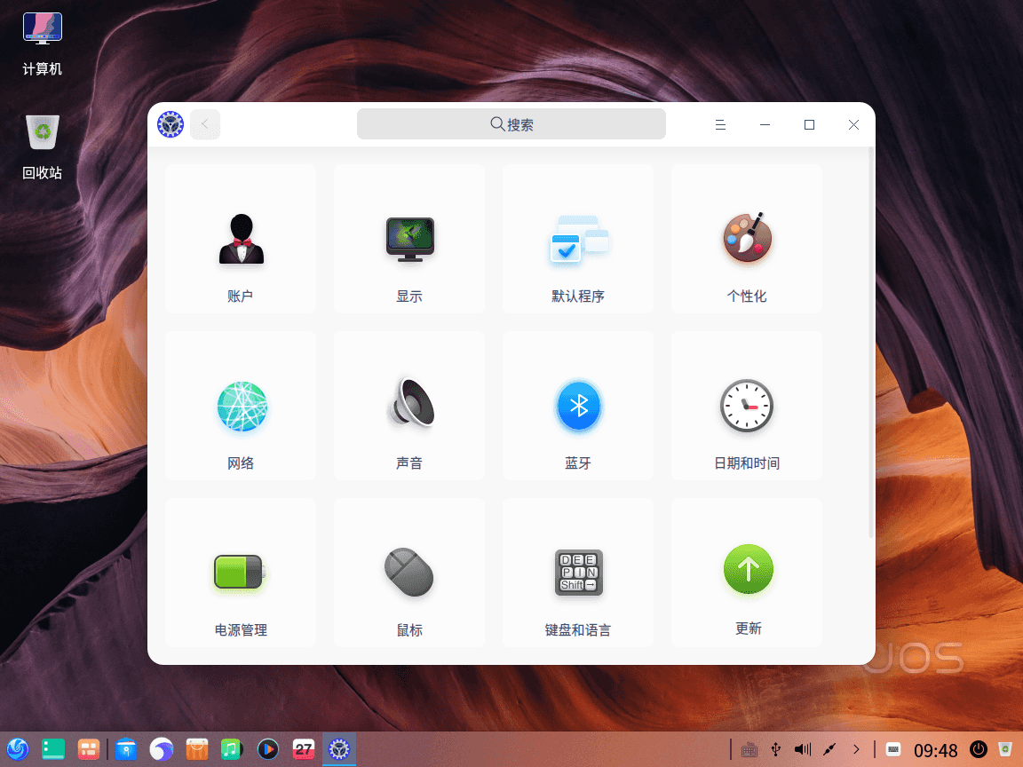
Task: Open Display settings
Action: tap(408, 239)
